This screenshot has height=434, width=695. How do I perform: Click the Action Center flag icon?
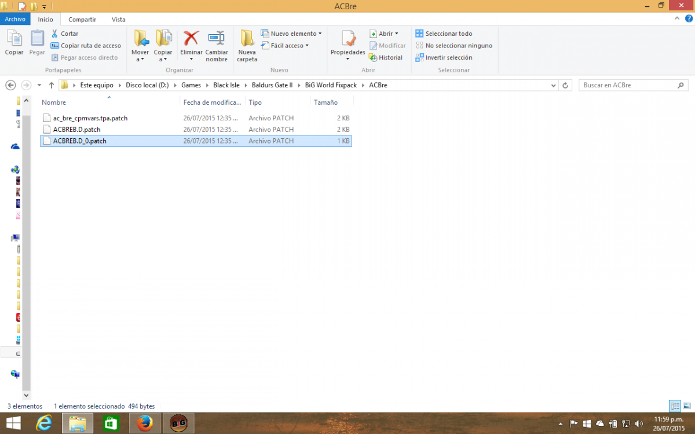tap(573, 424)
